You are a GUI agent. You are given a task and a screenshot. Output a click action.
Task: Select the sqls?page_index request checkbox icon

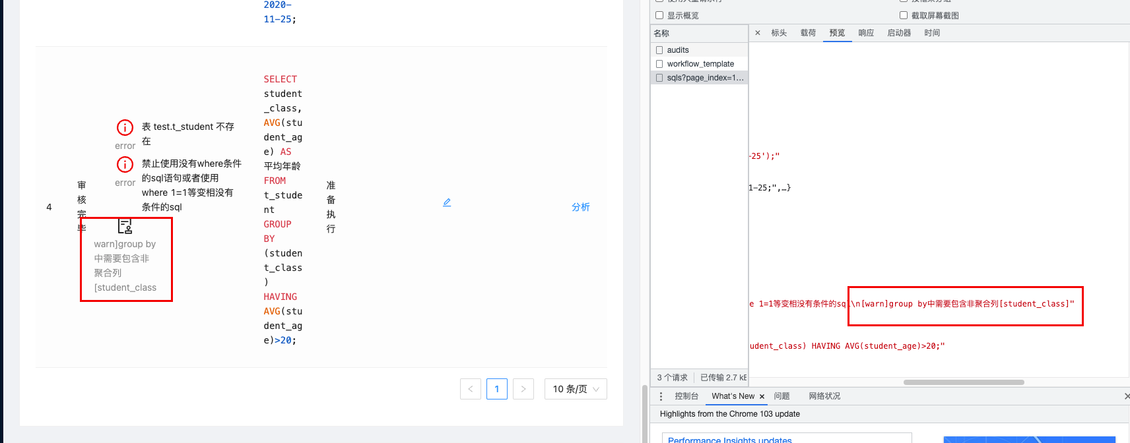point(659,78)
